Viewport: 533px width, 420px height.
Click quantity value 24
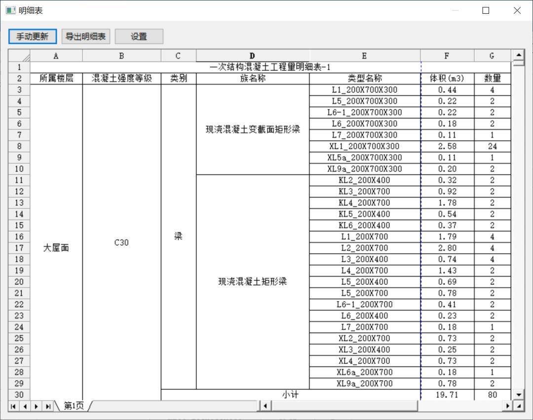[x=493, y=146]
